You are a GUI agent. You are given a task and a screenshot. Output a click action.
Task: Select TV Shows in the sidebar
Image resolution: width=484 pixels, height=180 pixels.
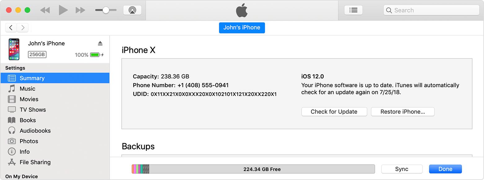[32, 110]
